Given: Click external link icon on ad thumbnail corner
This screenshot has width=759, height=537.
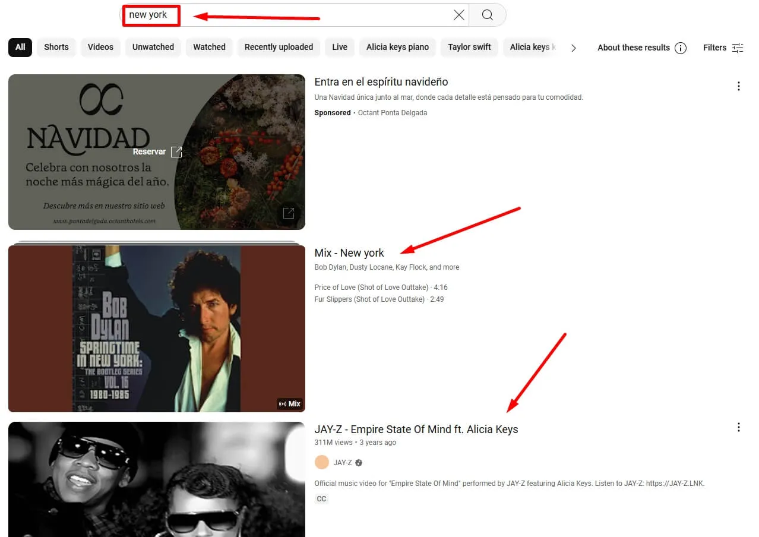Looking at the screenshot, I should pyautogui.click(x=289, y=213).
